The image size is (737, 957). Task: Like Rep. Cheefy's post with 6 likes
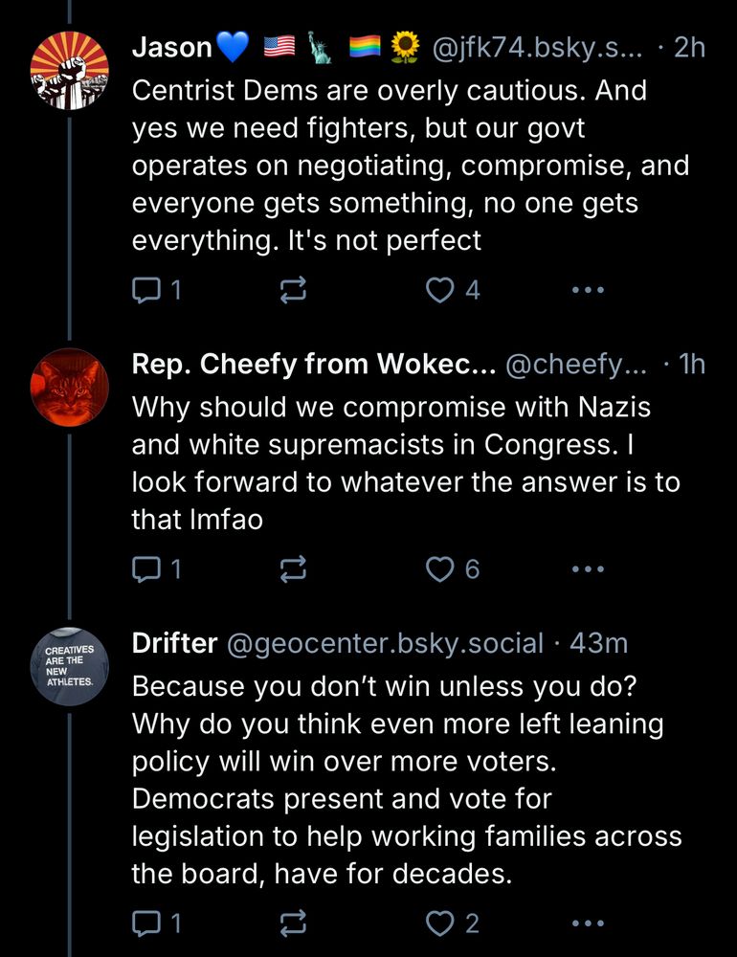tap(440, 569)
